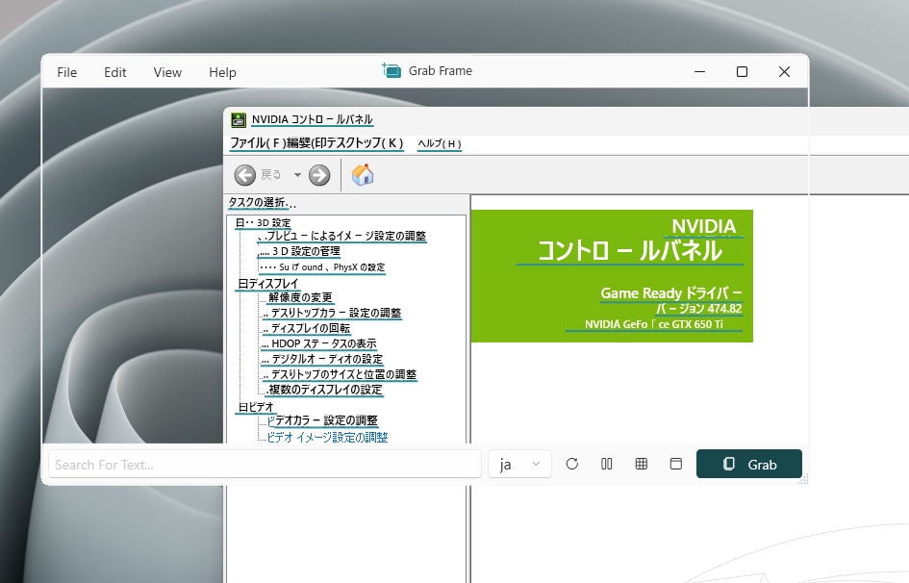The height and width of the screenshot is (583, 909).
Task: Select ビデオカラー設定の調整 item
Action: pyautogui.click(x=322, y=420)
